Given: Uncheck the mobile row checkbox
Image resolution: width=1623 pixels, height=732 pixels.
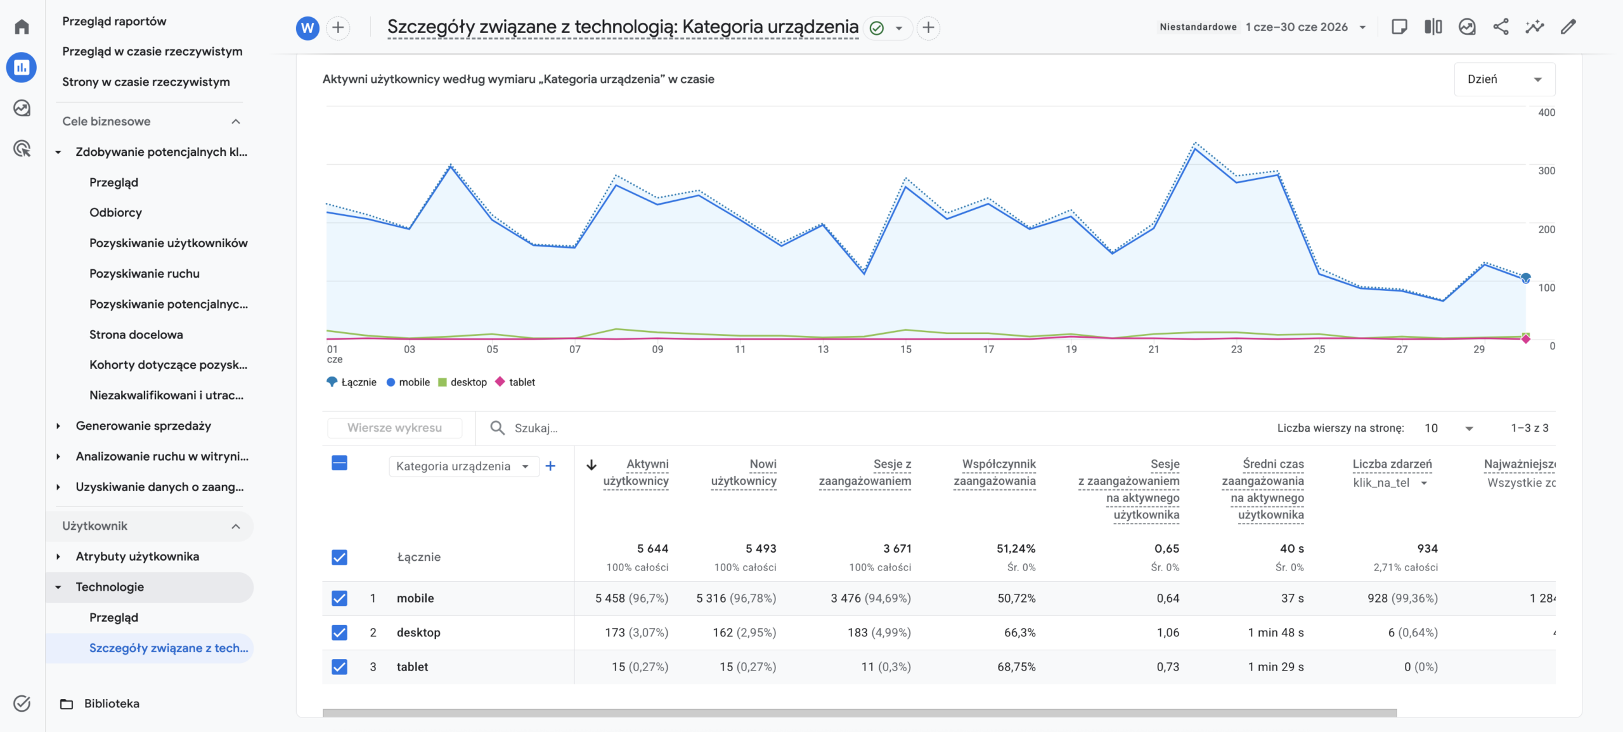Looking at the screenshot, I should tap(340, 599).
